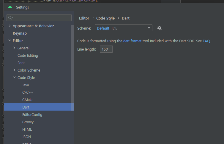Click Dart breadcrumb in header
The width and height of the screenshot is (224, 144).
pyautogui.click(x=126, y=18)
